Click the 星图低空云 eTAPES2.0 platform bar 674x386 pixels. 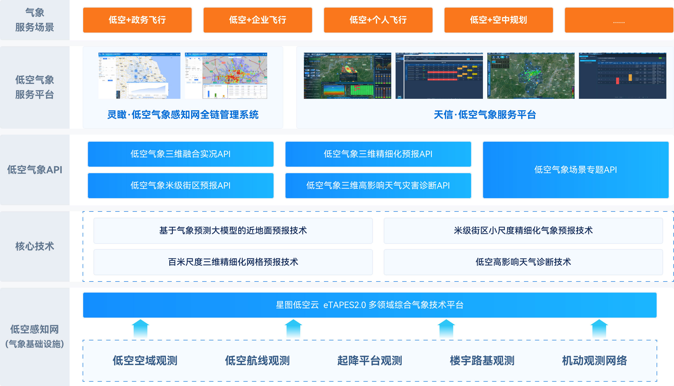pos(370,305)
